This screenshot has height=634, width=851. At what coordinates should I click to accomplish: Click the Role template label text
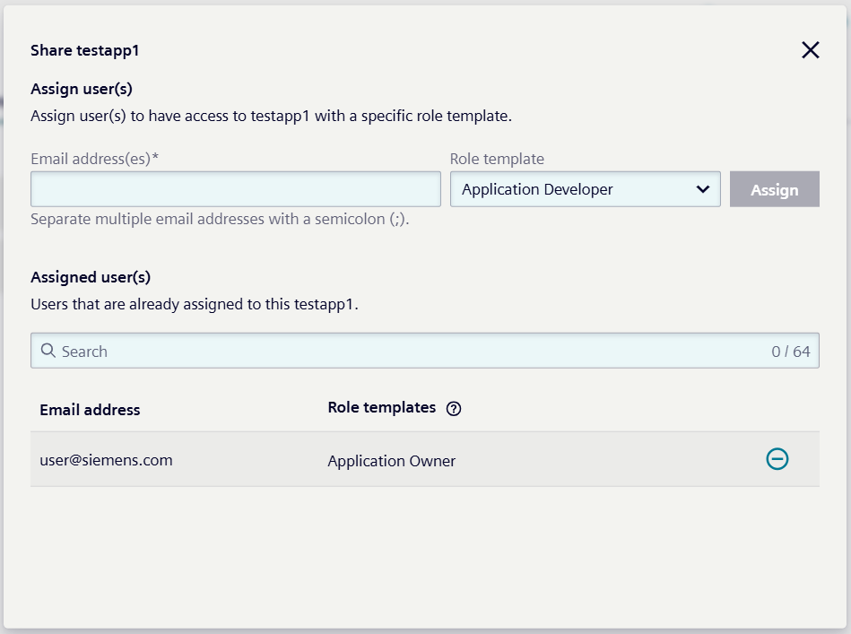pos(496,159)
